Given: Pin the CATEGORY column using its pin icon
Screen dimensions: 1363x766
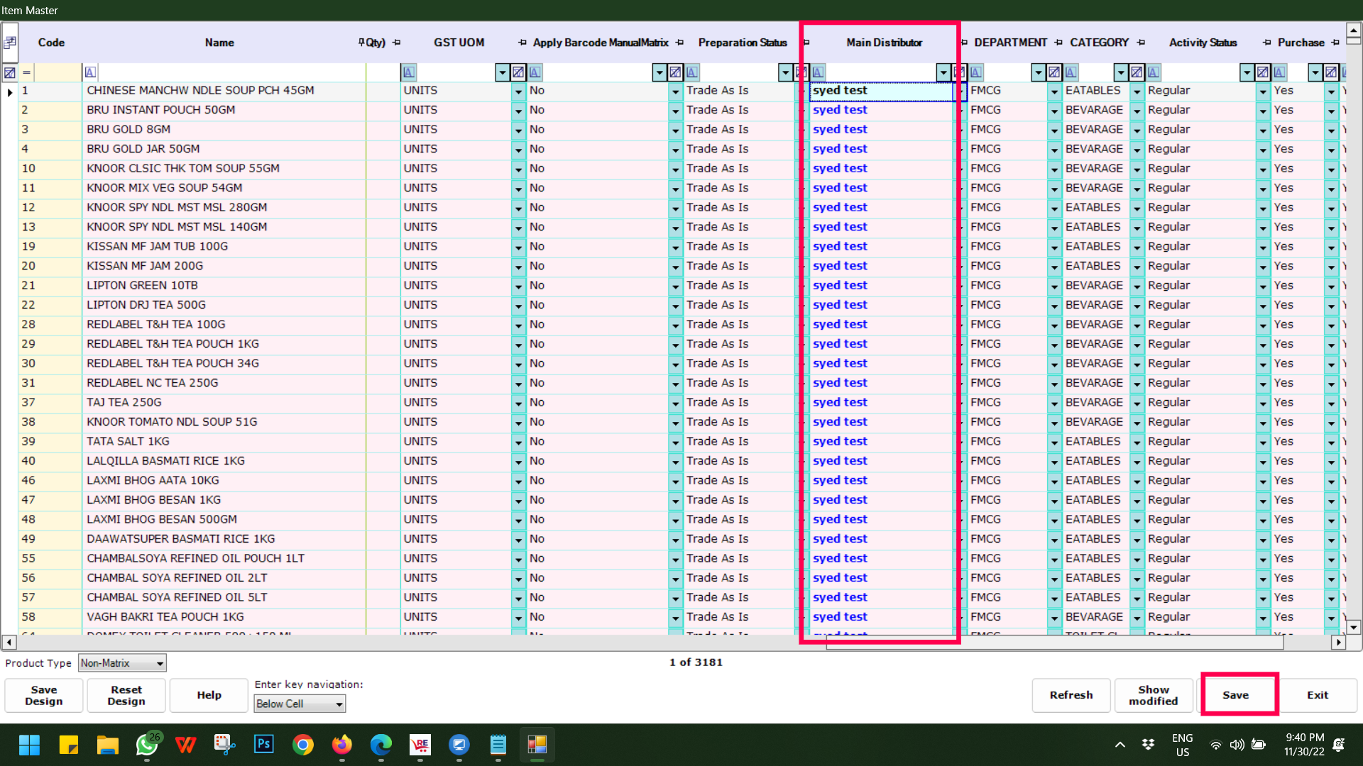Looking at the screenshot, I should [x=1141, y=43].
